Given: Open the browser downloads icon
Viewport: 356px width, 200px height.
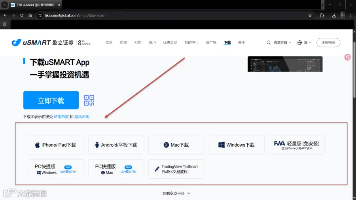Looking at the screenshot, I should (x=334, y=15).
